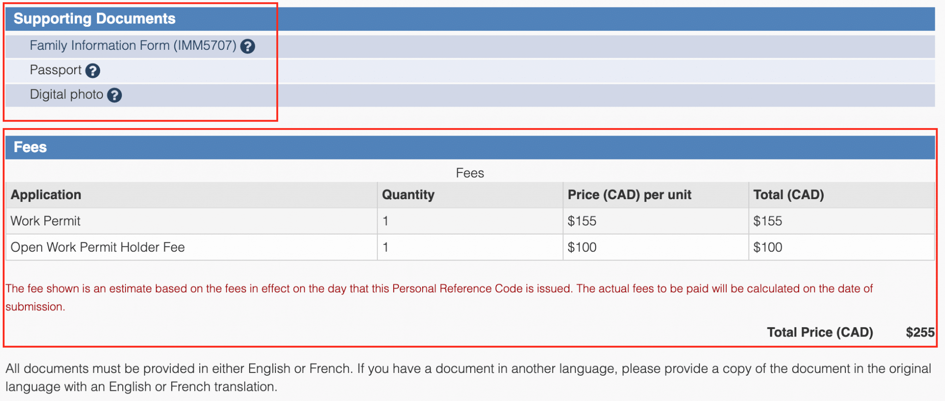Click the Total Price (CAD) label
Viewport: 945px width, 401px height.
coord(821,332)
